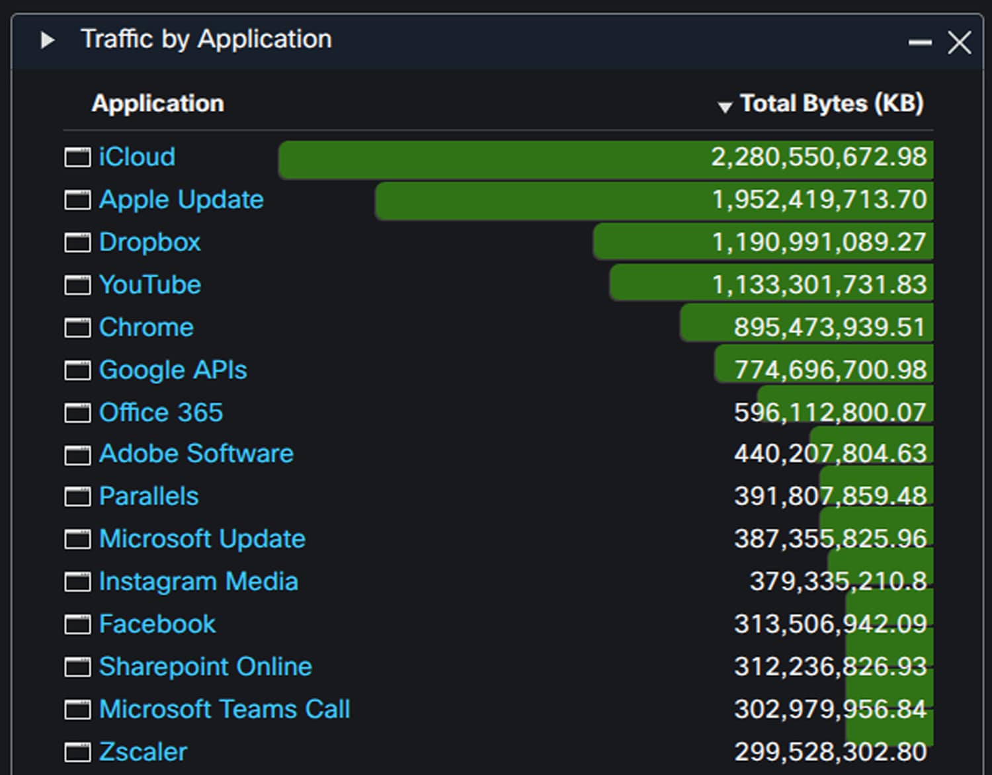Click the window icon beside Parallels
The height and width of the screenshot is (775, 992).
point(77,497)
